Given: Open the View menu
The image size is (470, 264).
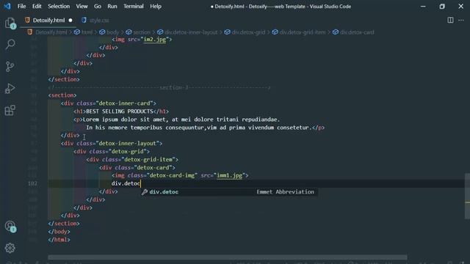Looking at the screenshot, I should (x=82, y=7).
